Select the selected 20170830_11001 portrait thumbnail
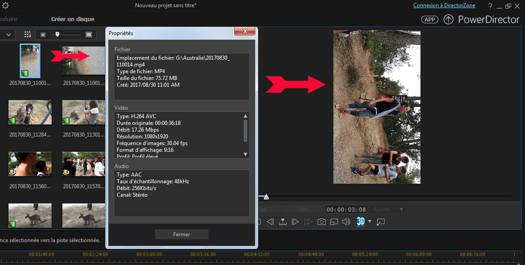525x265 pixels. point(30,61)
